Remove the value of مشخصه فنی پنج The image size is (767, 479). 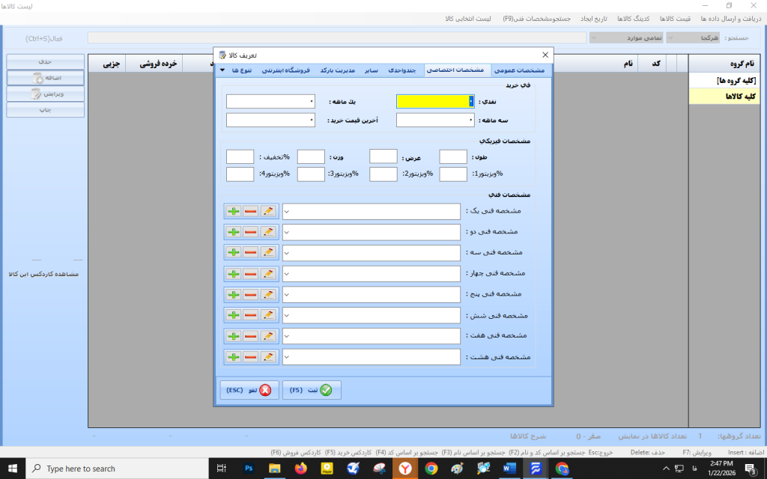(x=250, y=295)
